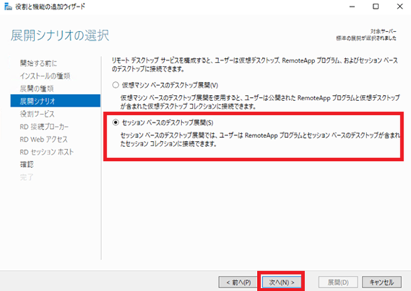Open 役割サービス step in sidebar
Image resolution: width=411 pixels, height=291 pixels.
[x=37, y=114]
